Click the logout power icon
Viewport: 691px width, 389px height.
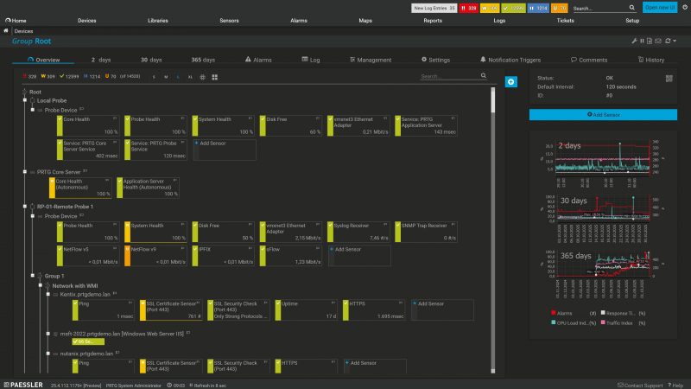coord(685,7)
